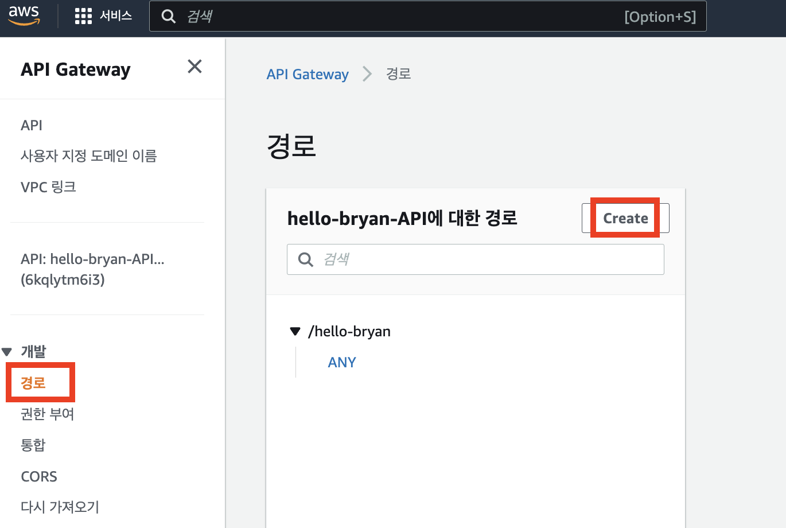Click the Create button for routes
The height and width of the screenshot is (528, 786).
pyautogui.click(x=625, y=218)
